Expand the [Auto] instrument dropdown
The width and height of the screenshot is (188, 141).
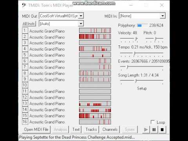tap(81, 23)
